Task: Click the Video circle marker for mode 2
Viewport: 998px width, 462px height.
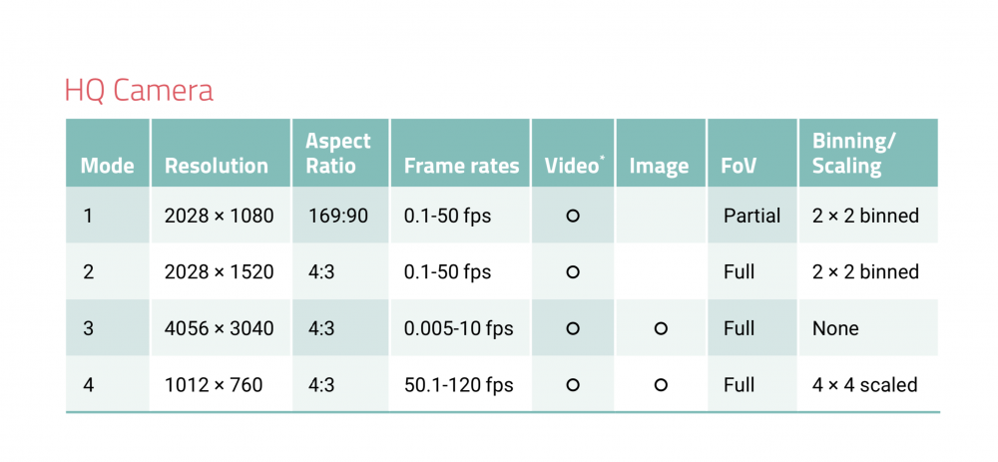Action: [573, 271]
